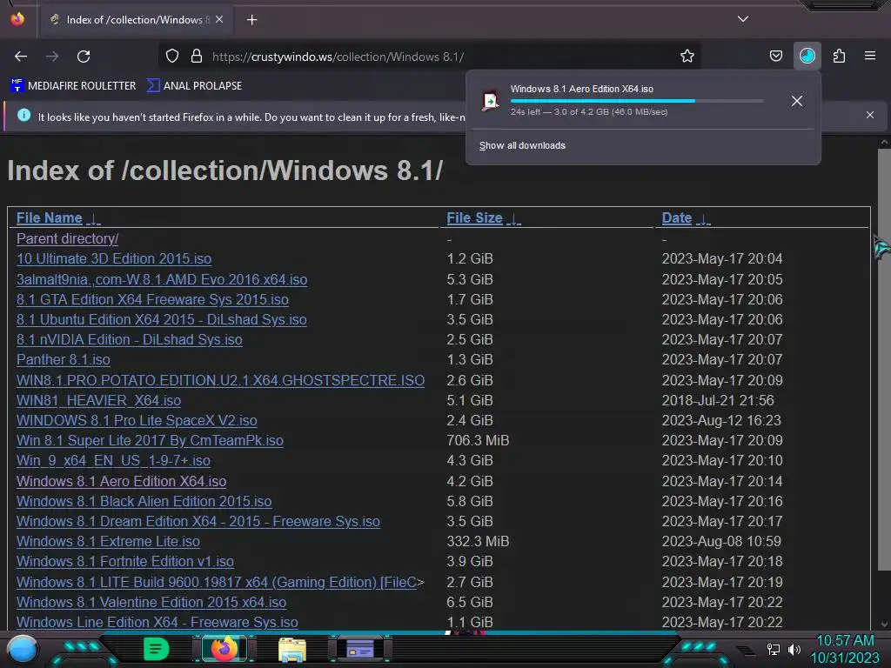Click Windows 8.1 Extreme Lite.iso link

click(108, 541)
